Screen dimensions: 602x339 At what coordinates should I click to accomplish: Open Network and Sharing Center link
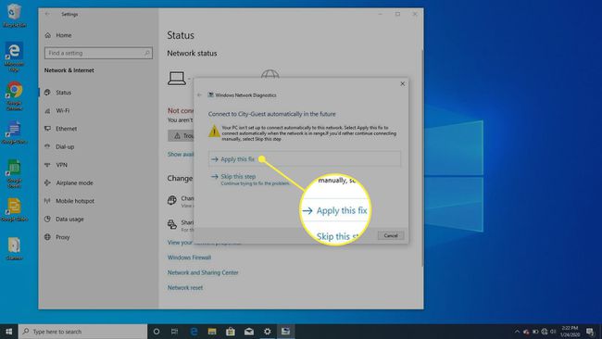pos(203,272)
